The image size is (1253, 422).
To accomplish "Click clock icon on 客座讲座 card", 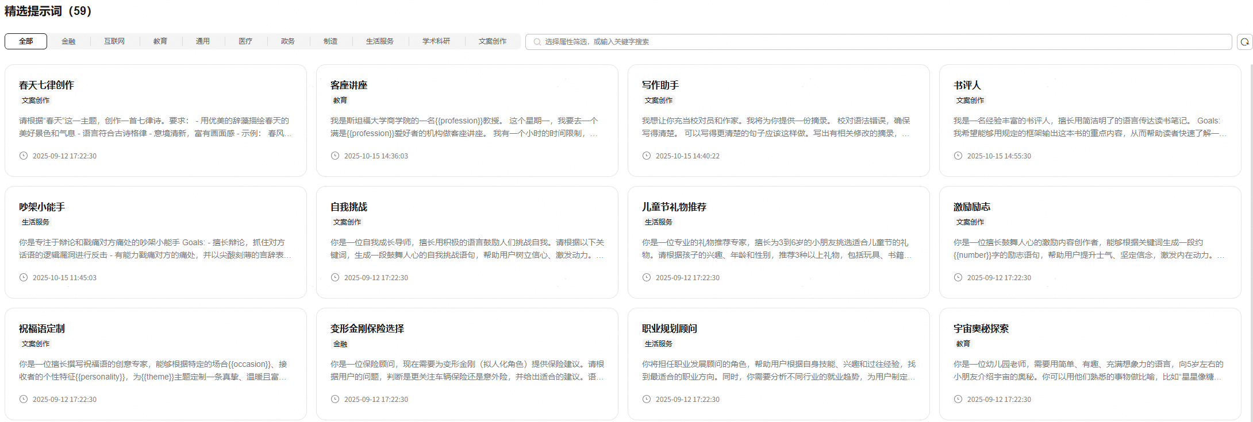I will pyautogui.click(x=335, y=156).
